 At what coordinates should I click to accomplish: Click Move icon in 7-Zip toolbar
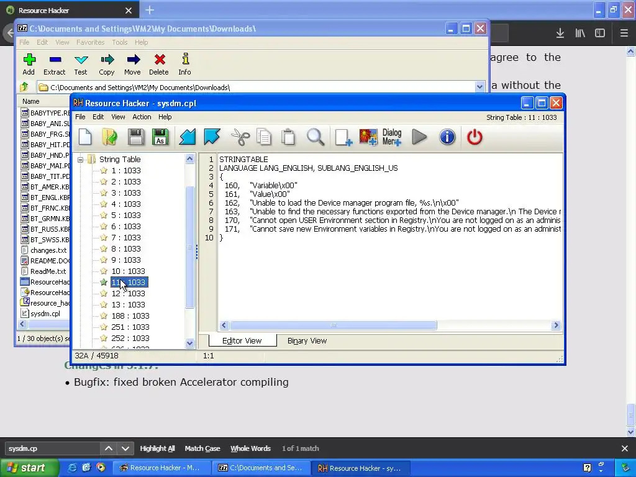coord(133,64)
